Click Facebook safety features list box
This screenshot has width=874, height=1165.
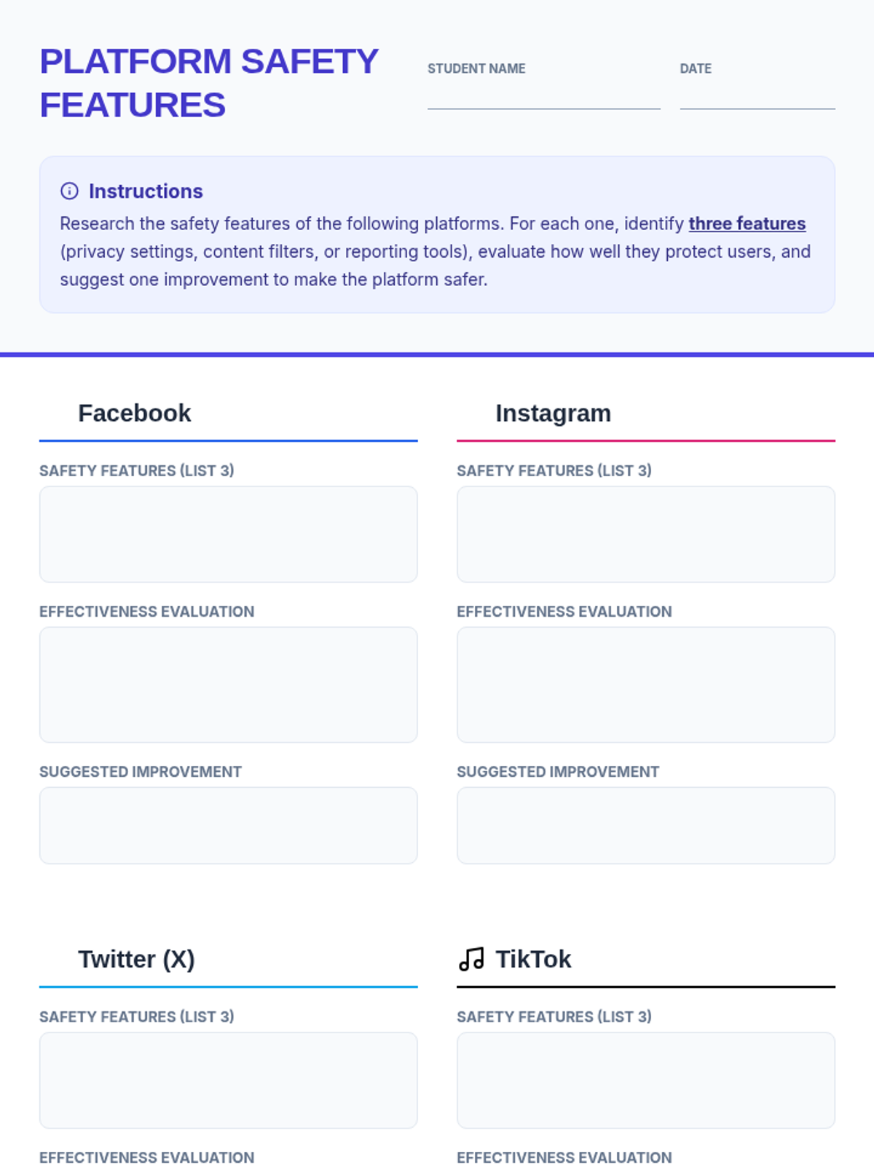228,534
